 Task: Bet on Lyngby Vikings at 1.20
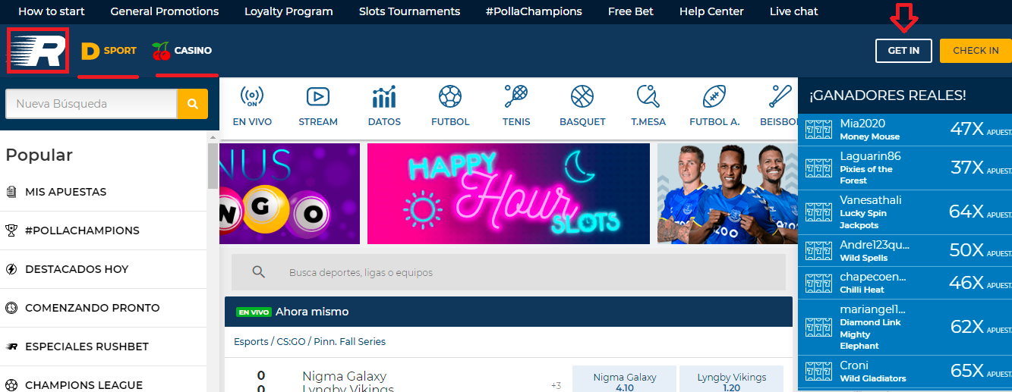(732, 379)
